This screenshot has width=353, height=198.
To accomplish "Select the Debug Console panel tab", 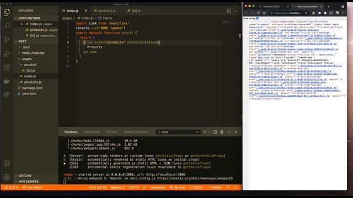I will pyautogui.click(x=136, y=132).
